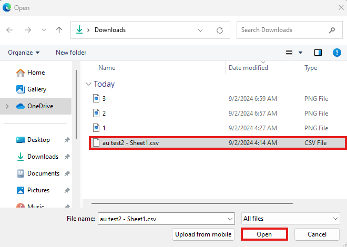347x247 pixels.
Task: Create a New folder
Action: click(x=71, y=53)
